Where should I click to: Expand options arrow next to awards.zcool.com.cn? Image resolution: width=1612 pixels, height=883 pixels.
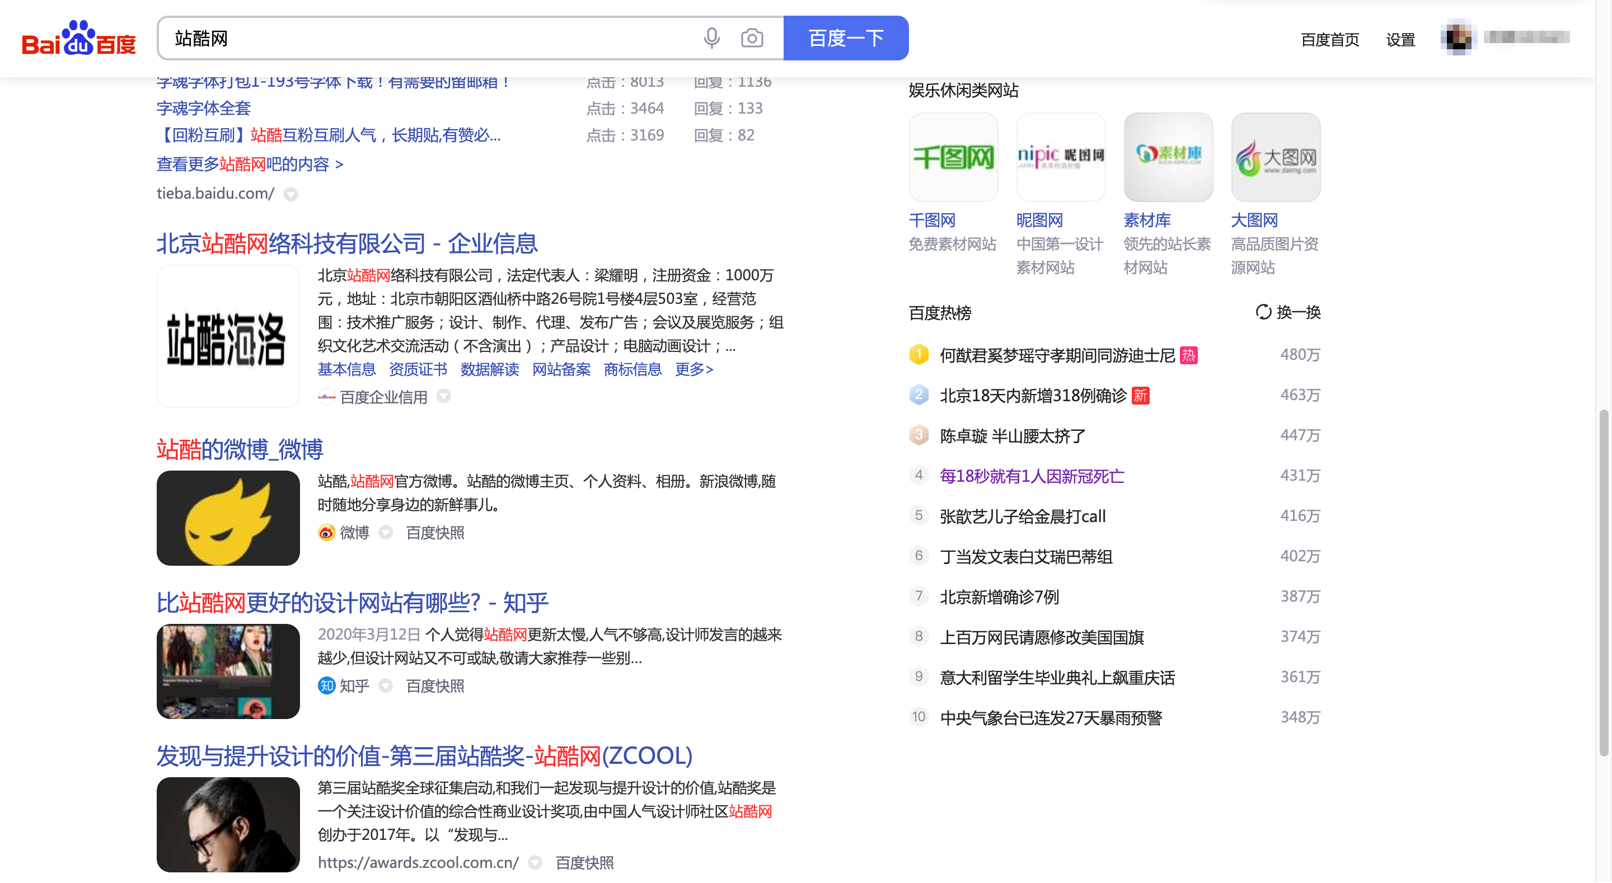(x=536, y=863)
